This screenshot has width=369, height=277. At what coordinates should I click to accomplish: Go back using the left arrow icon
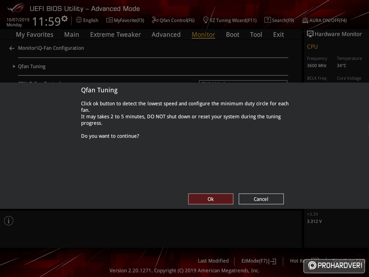point(12,48)
